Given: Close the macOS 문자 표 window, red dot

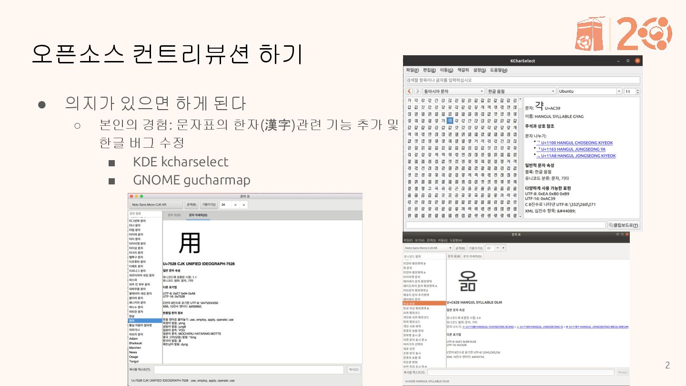Looking at the screenshot, I should (131, 196).
